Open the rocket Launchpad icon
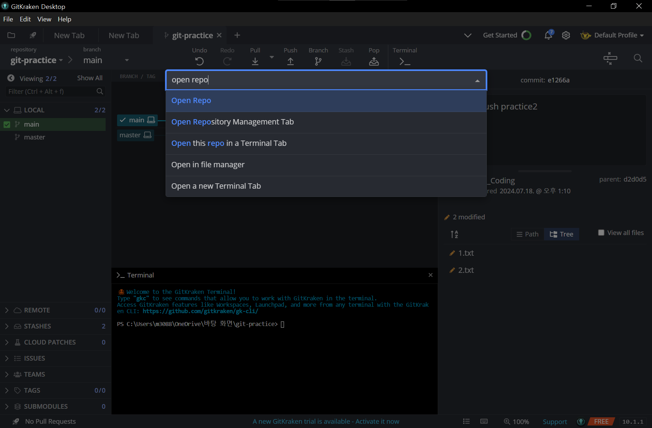 click(33, 35)
